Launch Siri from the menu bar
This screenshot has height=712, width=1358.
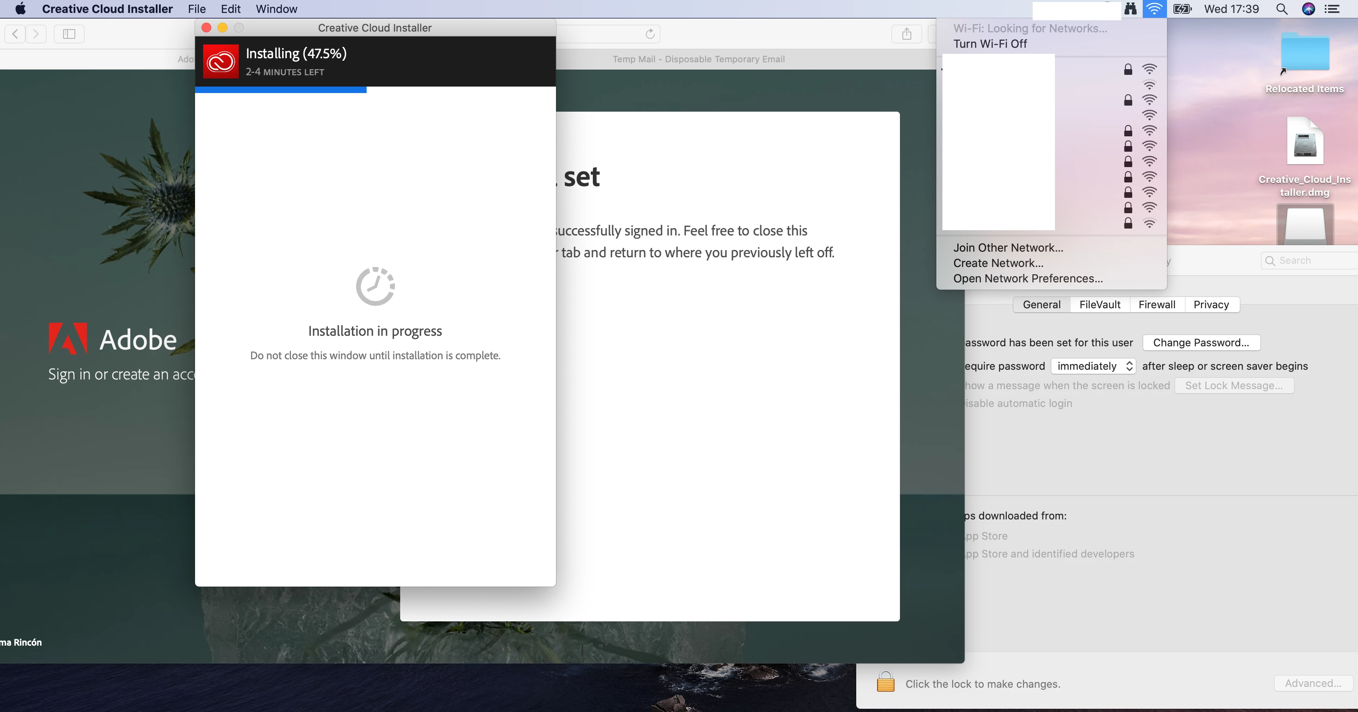coord(1309,9)
